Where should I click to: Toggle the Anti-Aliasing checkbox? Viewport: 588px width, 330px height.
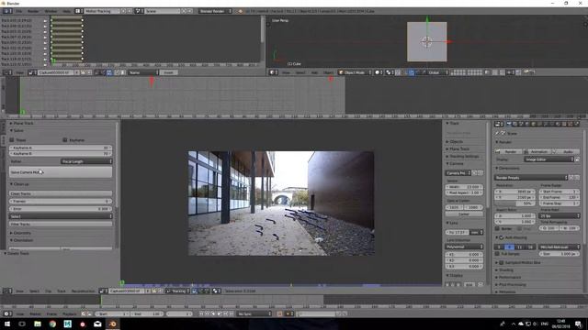pyautogui.click(x=502, y=237)
